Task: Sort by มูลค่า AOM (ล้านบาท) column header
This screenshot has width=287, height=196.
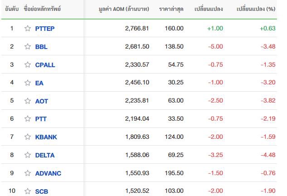Action: pyautogui.click(x=124, y=9)
